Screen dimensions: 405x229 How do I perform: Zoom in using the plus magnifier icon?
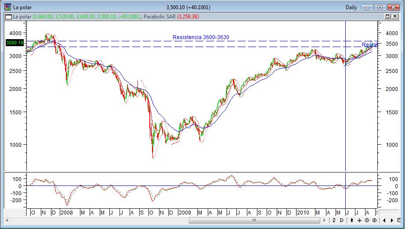375,220
